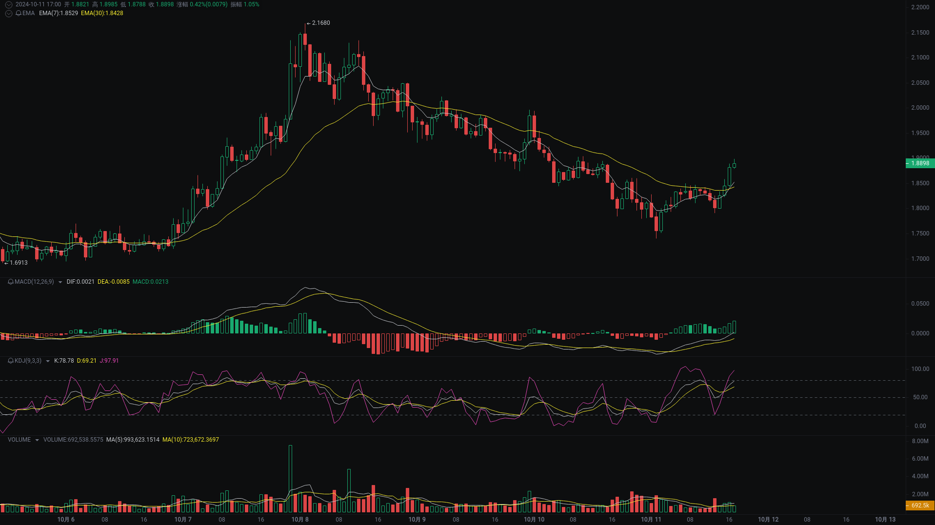Image resolution: width=935 pixels, height=525 pixels.
Task: Click the 2.2000 price axis label
Action: [x=920, y=7]
